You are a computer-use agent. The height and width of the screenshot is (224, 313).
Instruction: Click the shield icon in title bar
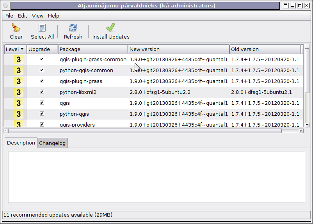tap(6, 5)
